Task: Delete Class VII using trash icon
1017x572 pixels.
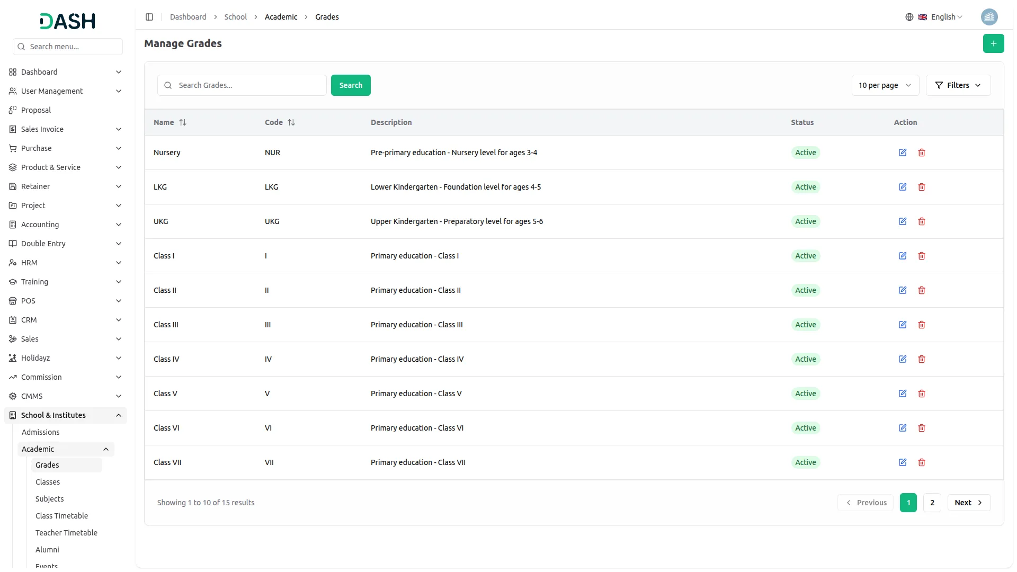Action: point(922,462)
